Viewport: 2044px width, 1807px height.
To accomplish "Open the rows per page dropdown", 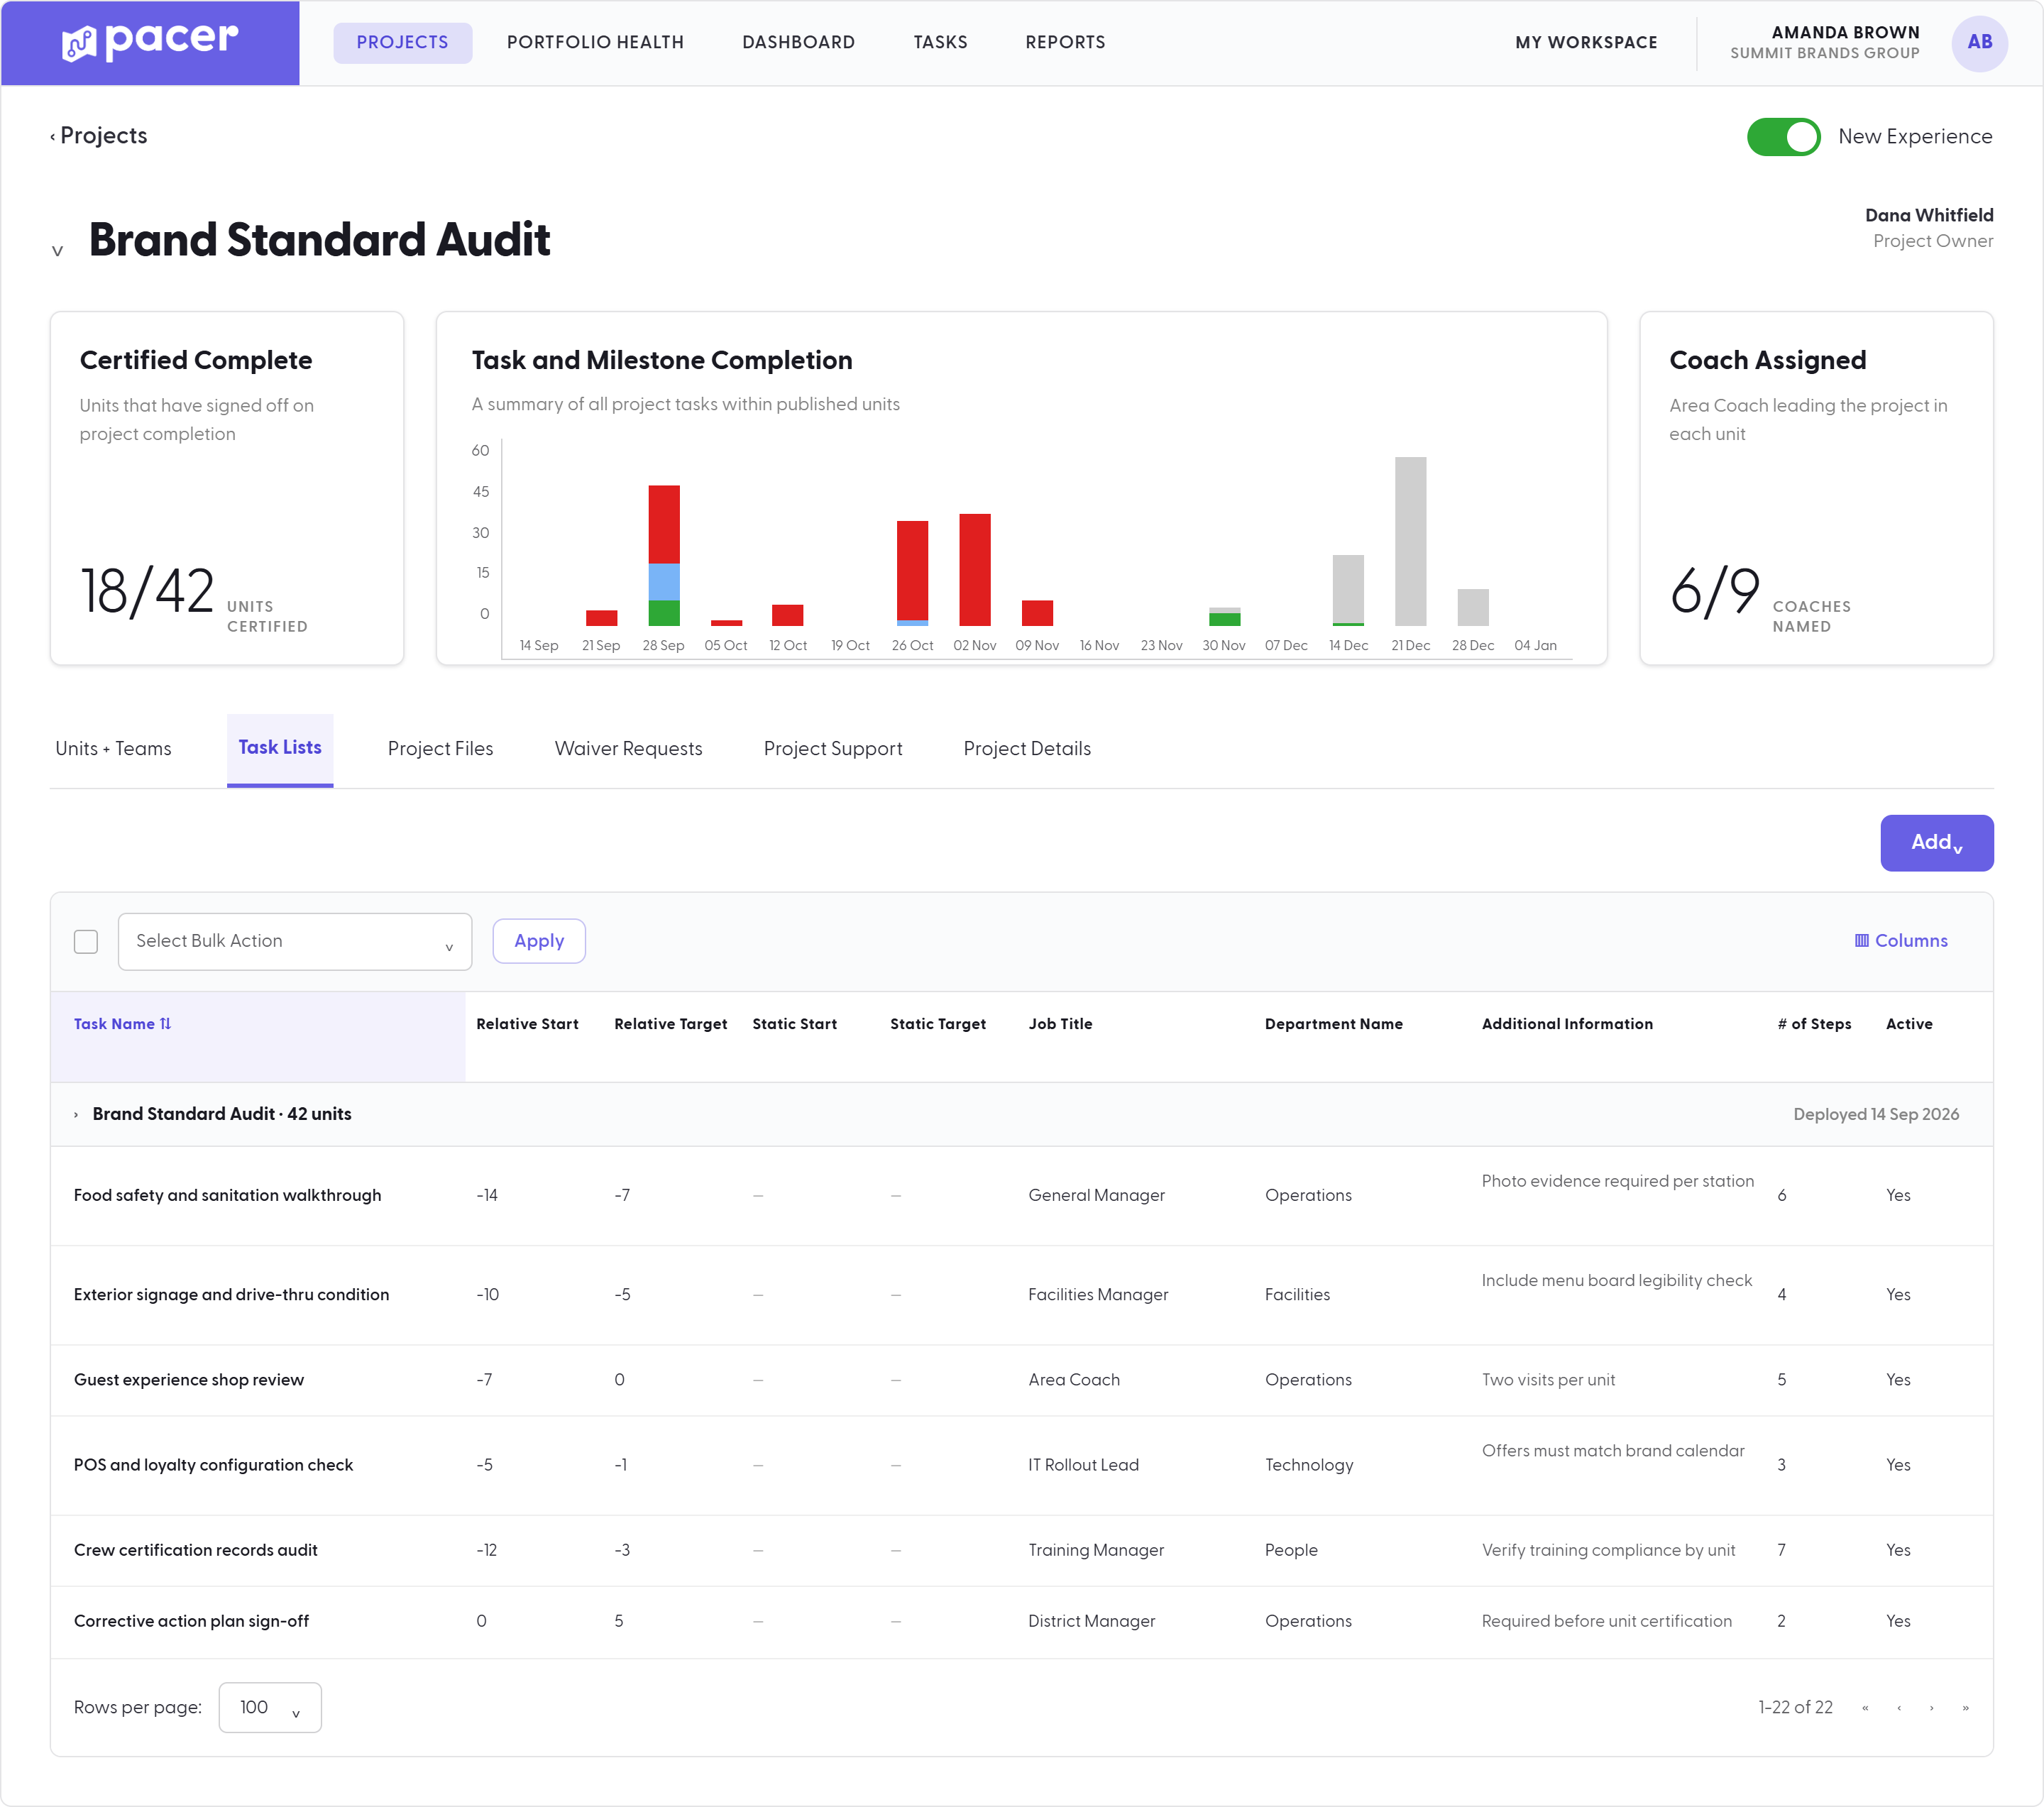I will point(270,1707).
